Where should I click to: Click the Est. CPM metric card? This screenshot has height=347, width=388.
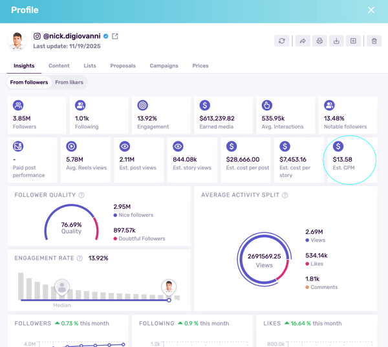pos(349,160)
